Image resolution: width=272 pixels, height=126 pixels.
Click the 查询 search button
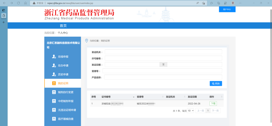216,84
